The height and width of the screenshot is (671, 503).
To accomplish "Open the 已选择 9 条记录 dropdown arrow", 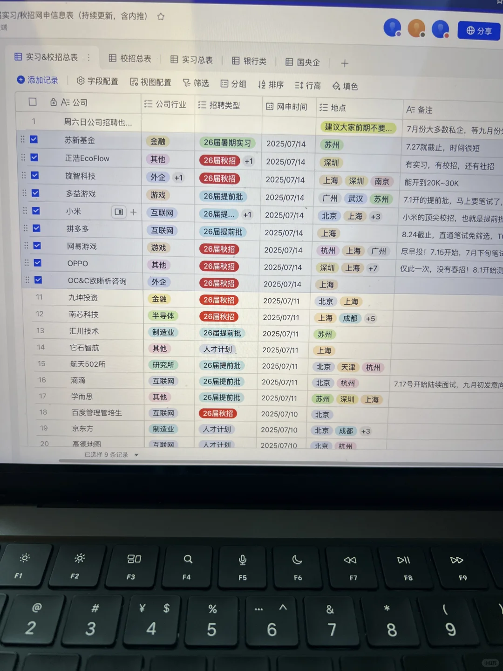I will coord(136,455).
